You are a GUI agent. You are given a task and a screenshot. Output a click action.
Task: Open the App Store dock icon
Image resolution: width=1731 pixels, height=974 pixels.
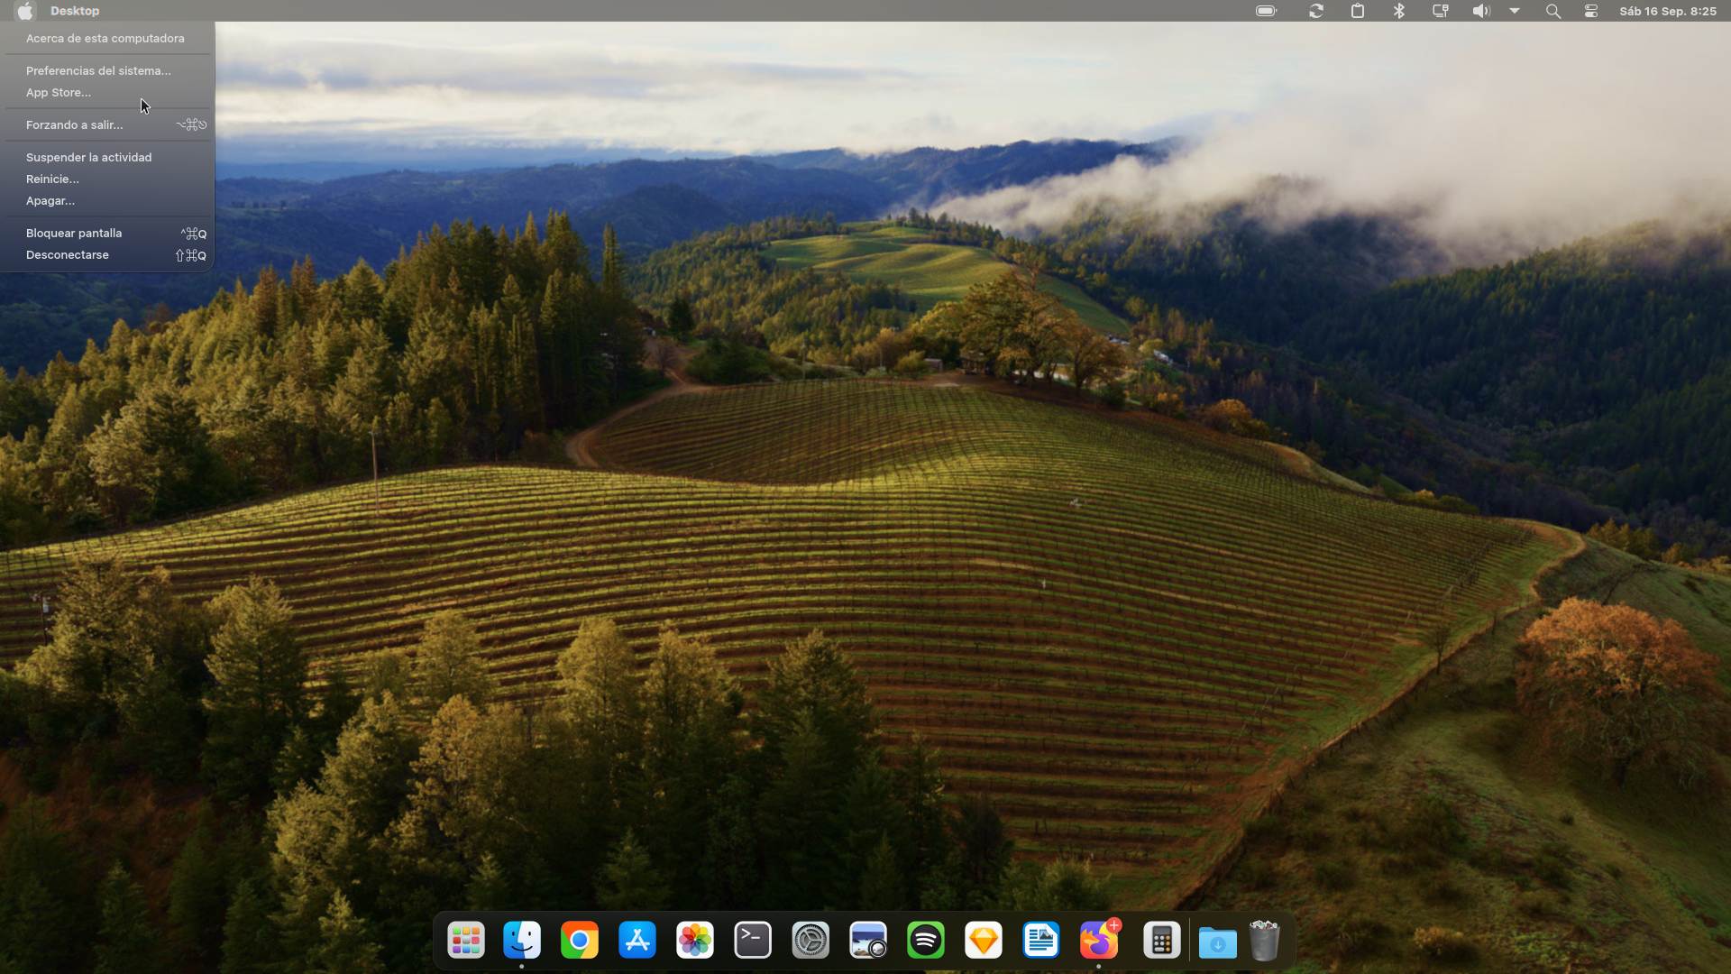point(637,941)
